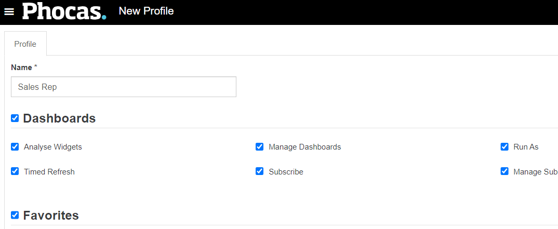
Task: Toggle the Manage Dashboards checkbox
Action: [259, 146]
